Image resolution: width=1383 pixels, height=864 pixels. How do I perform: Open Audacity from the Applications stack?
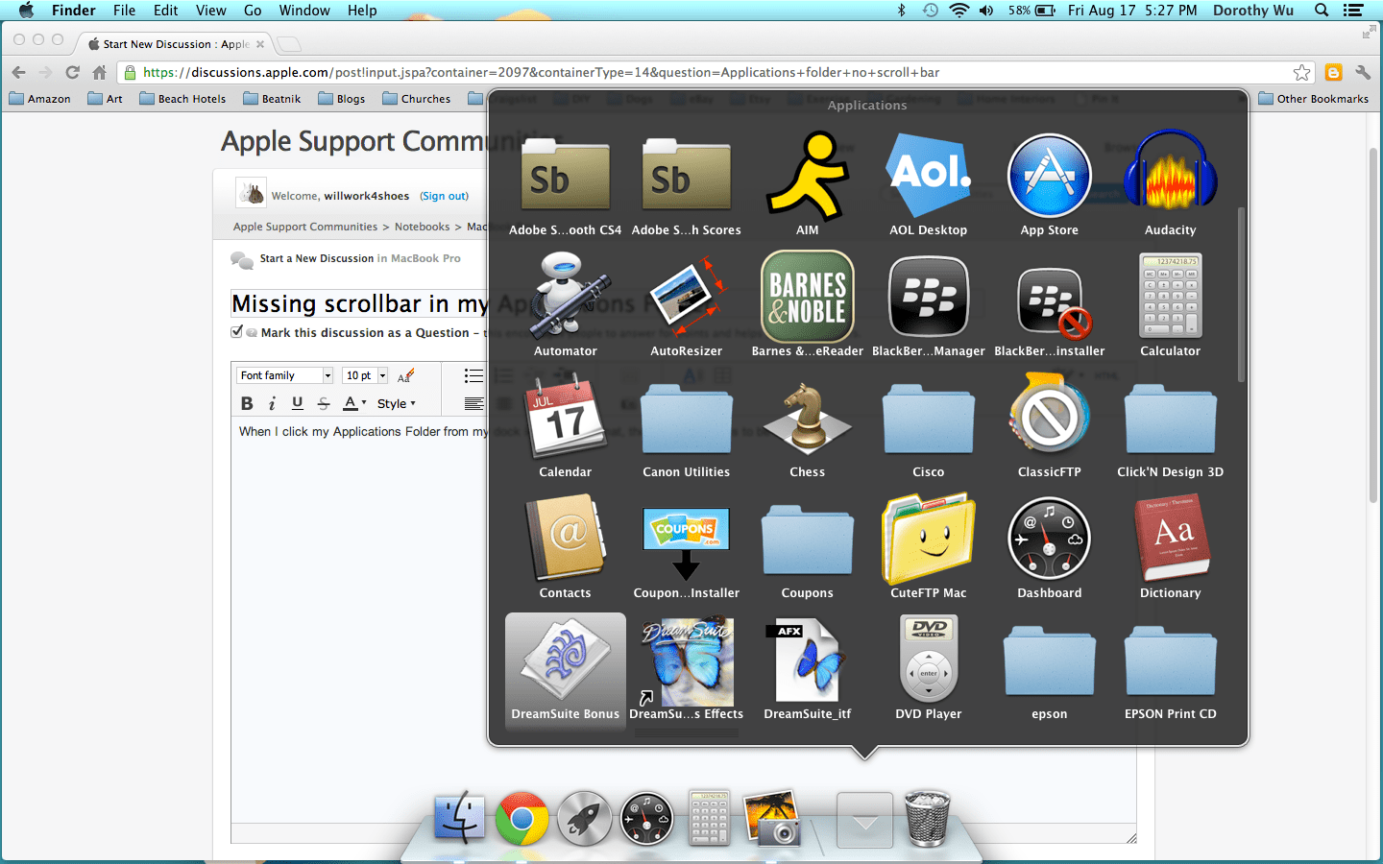[1170, 176]
